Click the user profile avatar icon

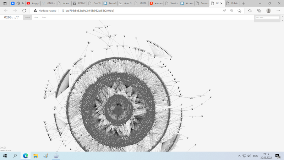point(268,11)
